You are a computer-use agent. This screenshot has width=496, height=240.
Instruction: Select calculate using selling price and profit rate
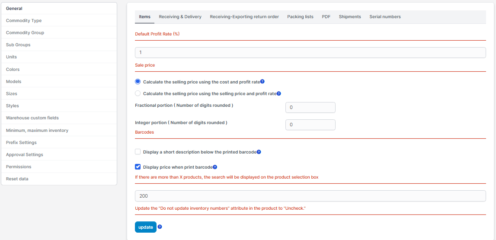138,93
